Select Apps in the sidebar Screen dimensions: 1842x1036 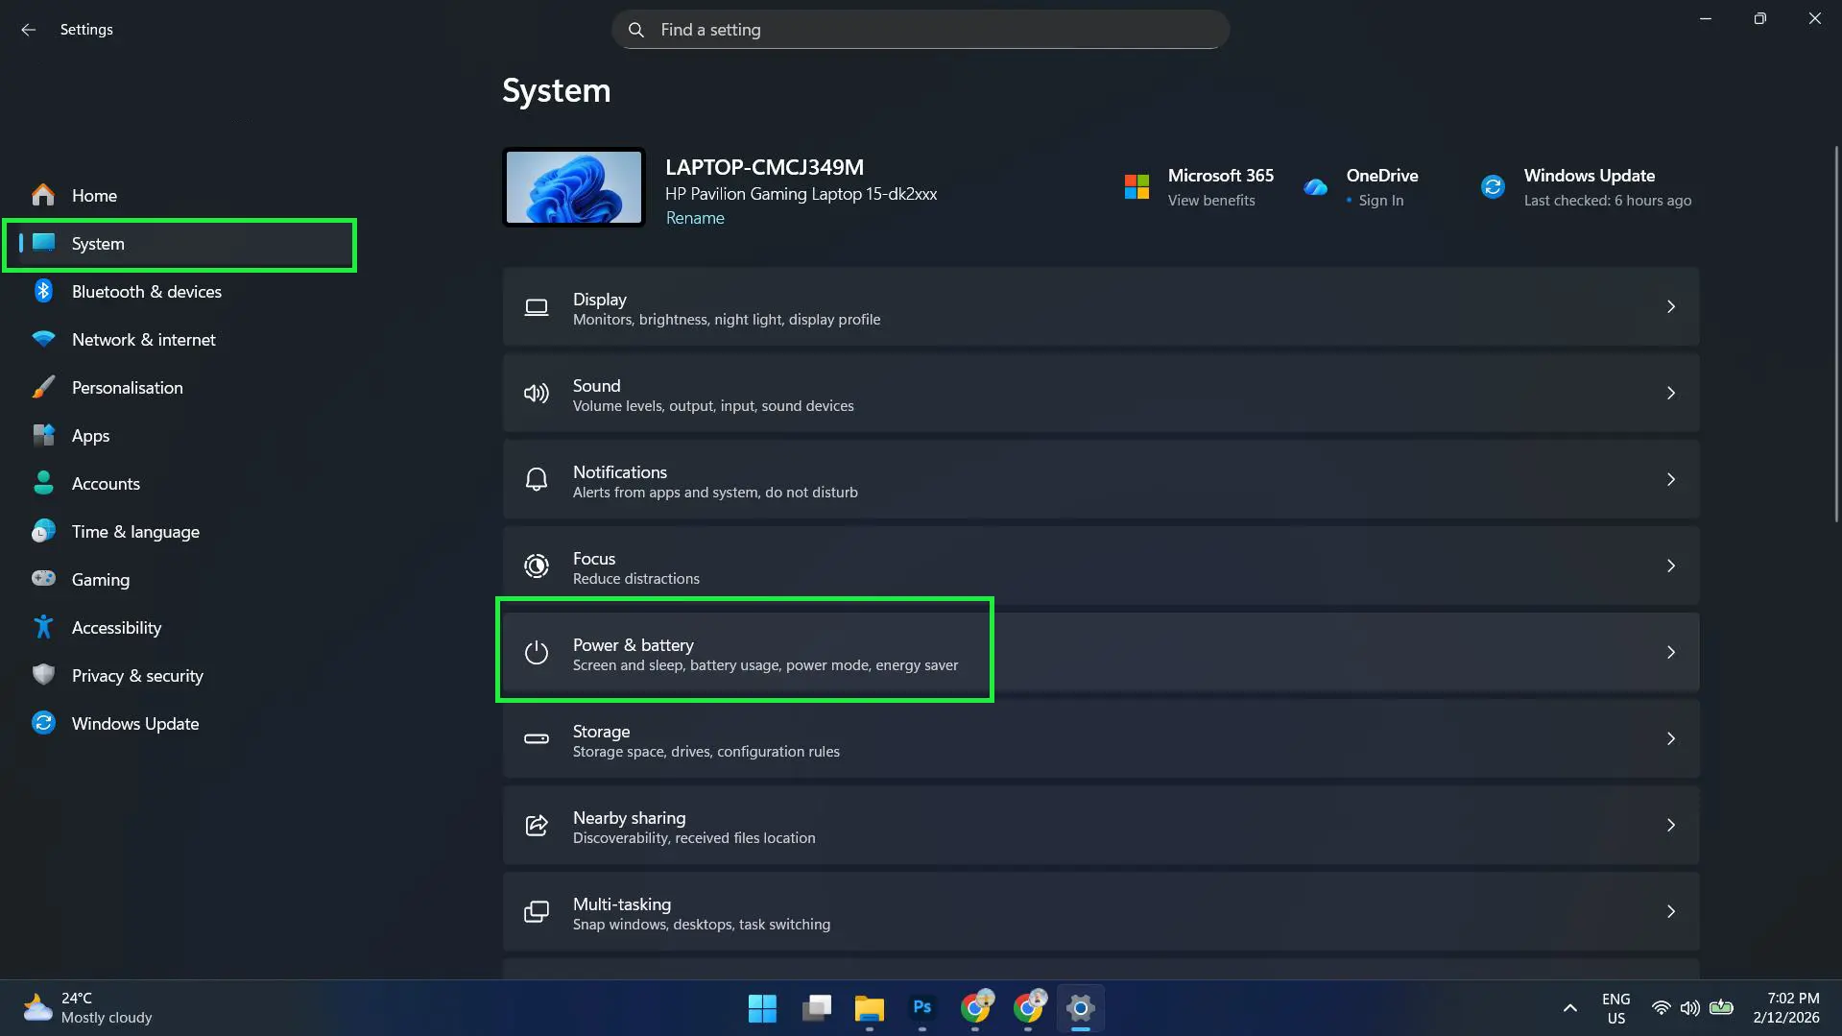click(44, 435)
